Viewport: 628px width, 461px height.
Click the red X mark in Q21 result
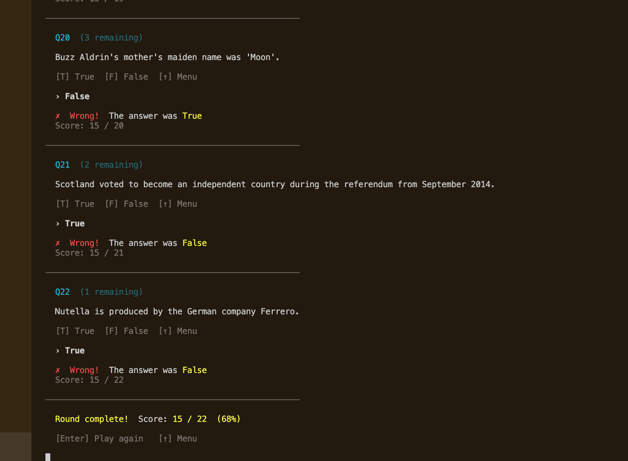click(x=58, y=243)
